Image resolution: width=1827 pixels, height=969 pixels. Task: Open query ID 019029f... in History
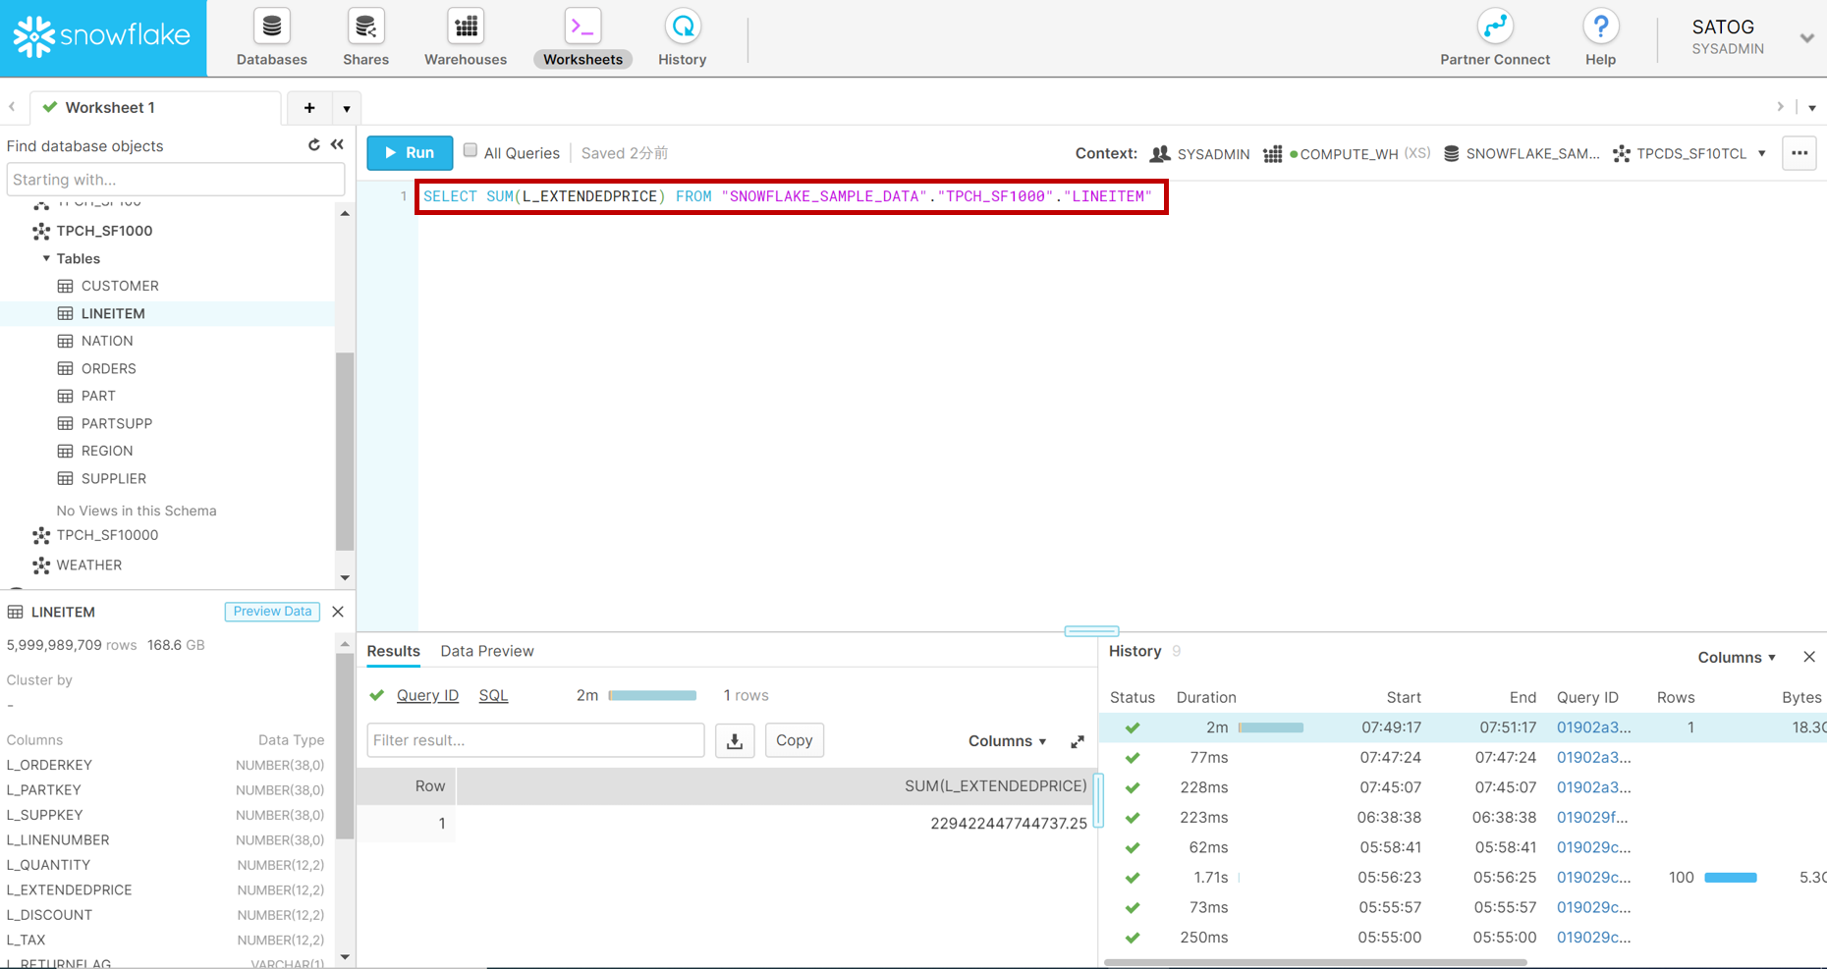pyautogui.click(x=1592, y=817)
